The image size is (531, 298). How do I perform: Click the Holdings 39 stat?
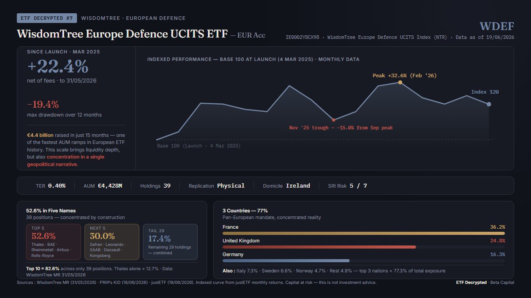pos(155,186)
